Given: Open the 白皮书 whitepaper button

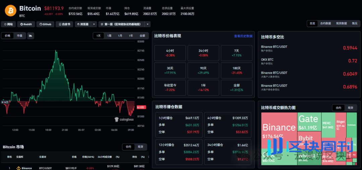Looking at the screenshot, I should pos(64,24).
